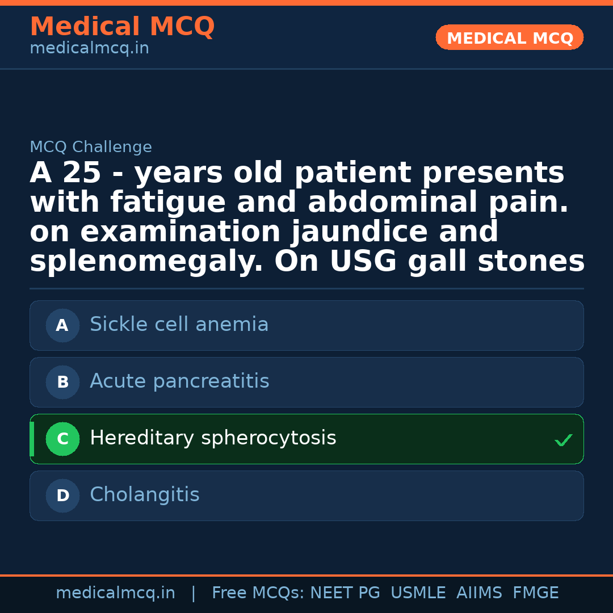This screenshot has height=613, width=613.
Task: Click the FMGE footer label
Action: [x=535, y=593]
